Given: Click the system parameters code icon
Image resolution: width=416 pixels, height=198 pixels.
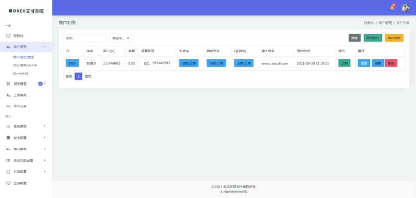Looking at the screenshot, I should [8, 126].
